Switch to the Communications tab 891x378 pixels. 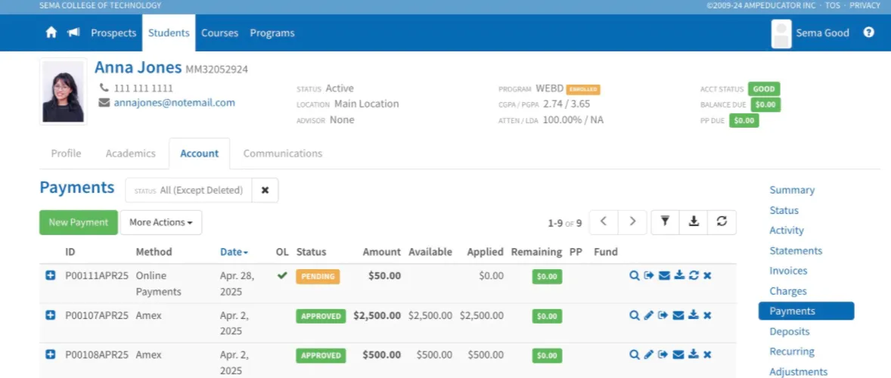[x=282, y=153]
